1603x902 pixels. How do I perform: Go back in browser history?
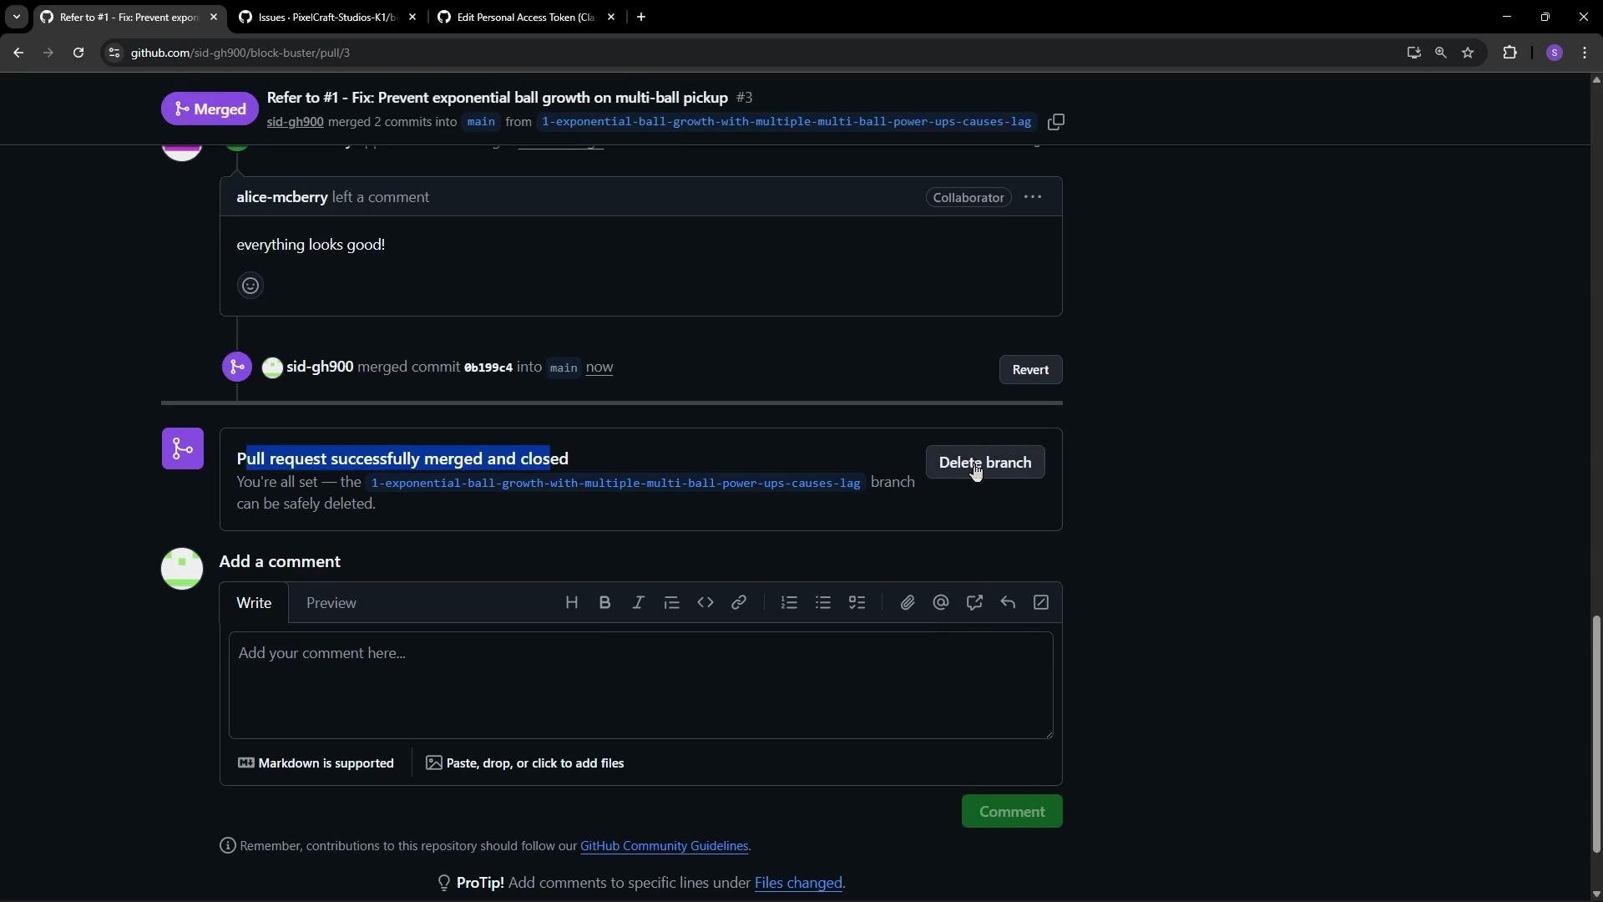[18, 53]
